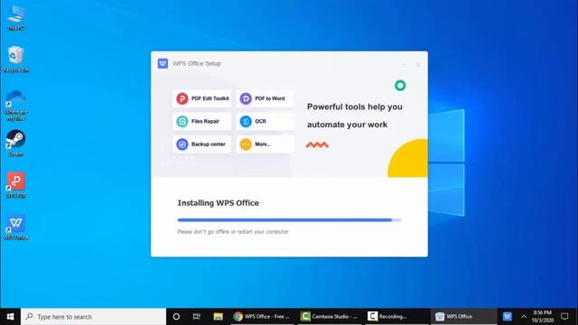Open the Recycle Bin desktop icon

[16, 59]
